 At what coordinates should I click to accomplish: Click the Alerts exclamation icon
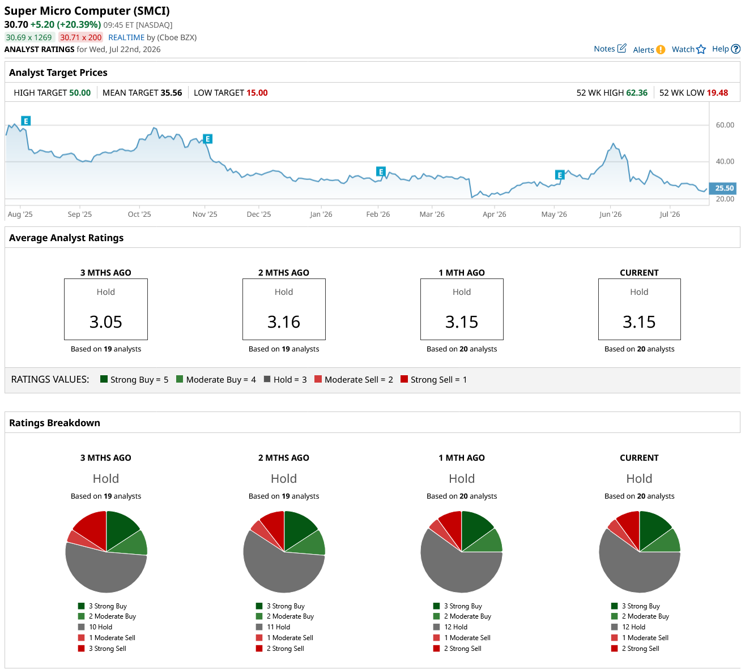[661, 50]
